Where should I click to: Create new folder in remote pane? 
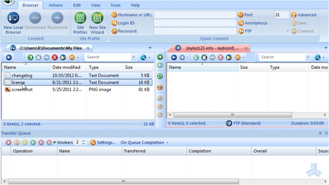pyautogui.click(x=204, y=57)
